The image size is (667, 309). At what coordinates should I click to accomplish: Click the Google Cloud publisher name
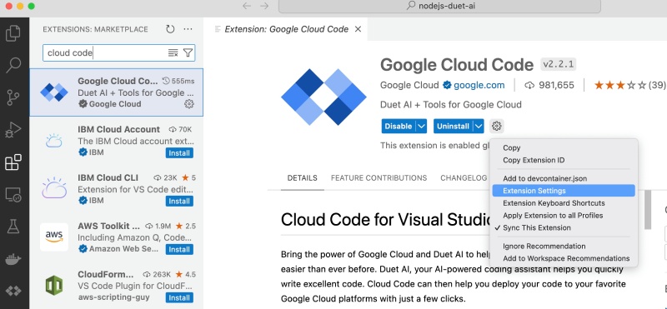coord(409,85)
